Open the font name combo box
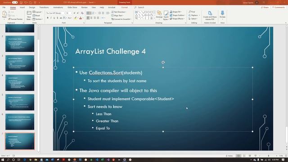This screenshot has height=162, width=288. (x=56, y=13)
